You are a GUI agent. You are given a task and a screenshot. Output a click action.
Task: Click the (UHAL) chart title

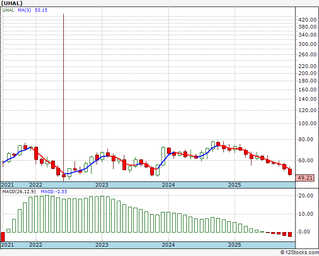(x=12, y=3)
